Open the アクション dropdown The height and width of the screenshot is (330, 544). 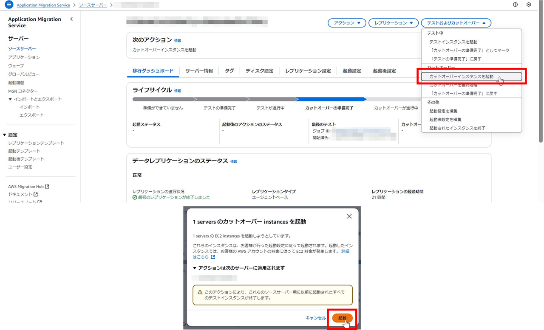pyautogui.click(x=347, y=23)
